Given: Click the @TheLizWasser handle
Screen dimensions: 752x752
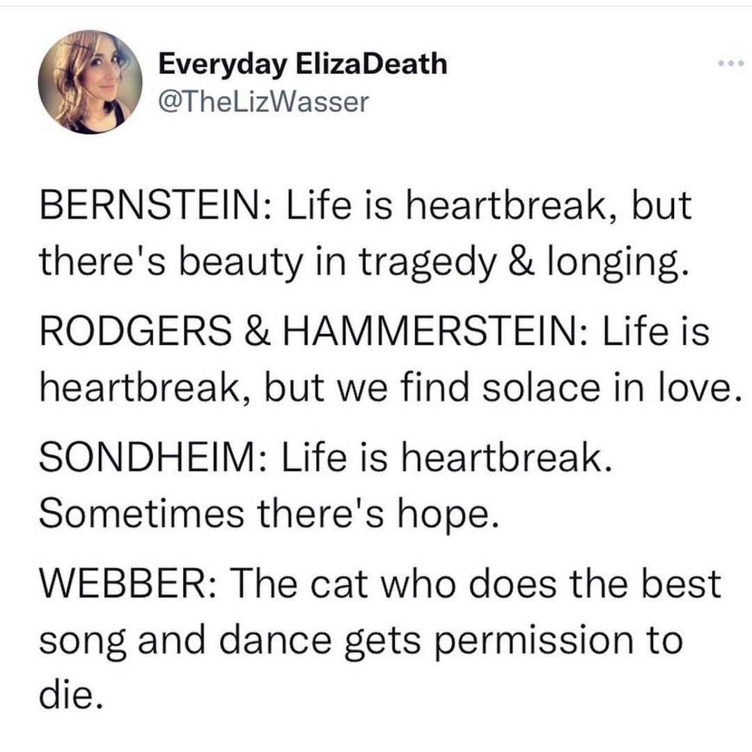Looking at the screenshot, I should [x=263, y=102].
